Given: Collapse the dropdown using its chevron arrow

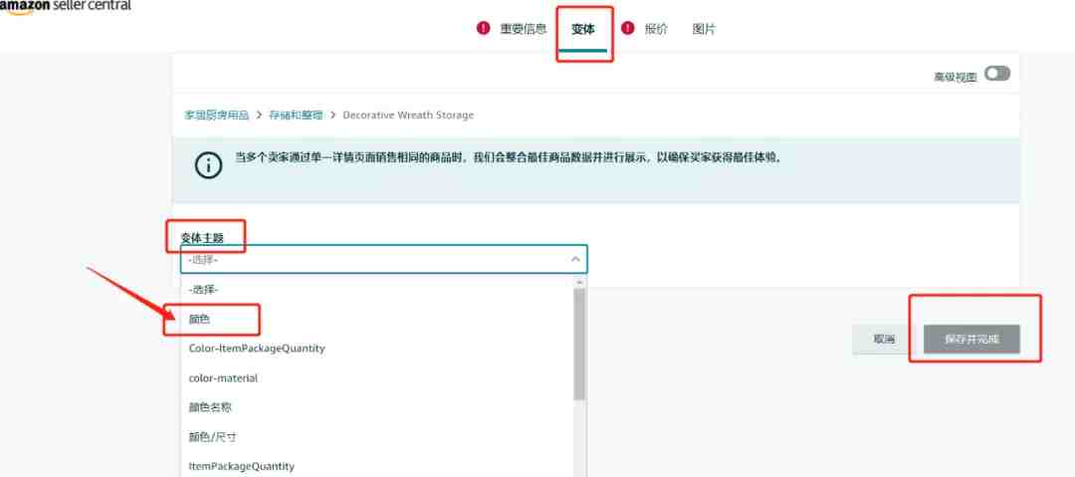Looking at the screenshot, I should coord(575,260).
